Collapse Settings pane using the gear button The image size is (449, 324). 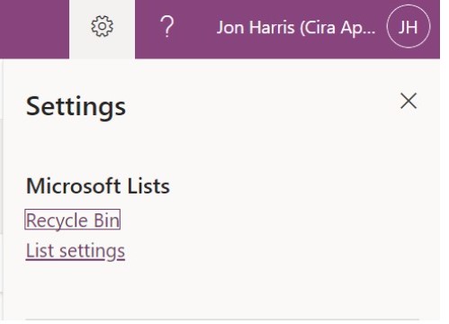[x=103, y=29]
